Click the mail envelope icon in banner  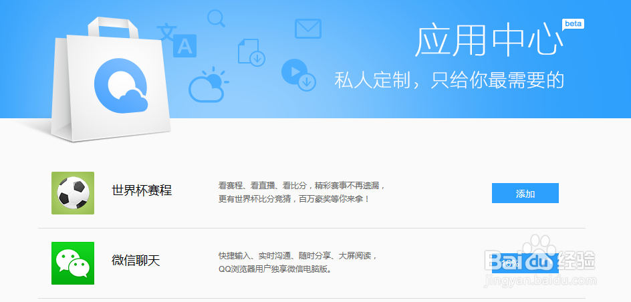308,29
